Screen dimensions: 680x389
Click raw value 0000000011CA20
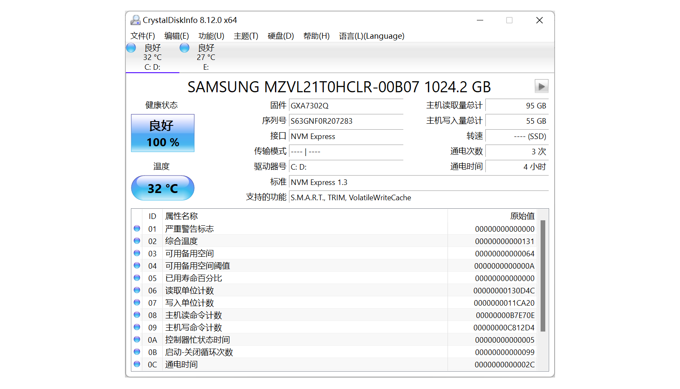click(x=504, y=303)
